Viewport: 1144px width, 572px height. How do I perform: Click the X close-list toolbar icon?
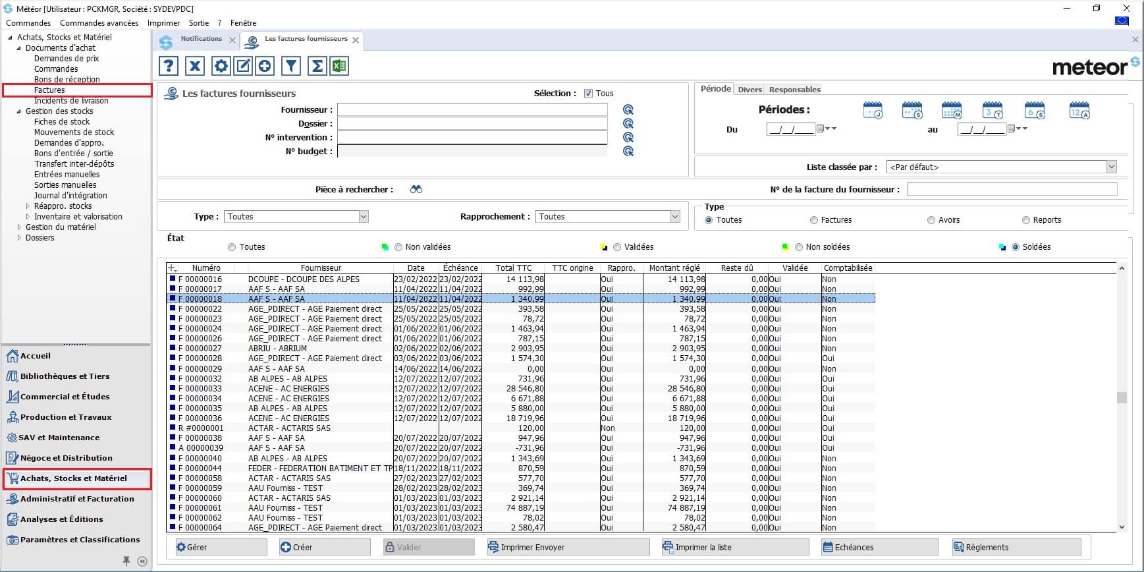pos(195,66)
